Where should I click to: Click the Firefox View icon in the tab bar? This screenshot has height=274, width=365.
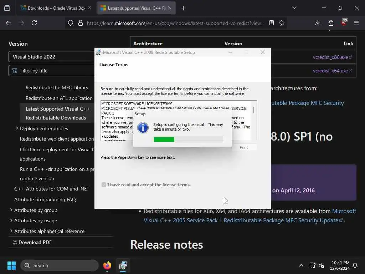point(7,8)
